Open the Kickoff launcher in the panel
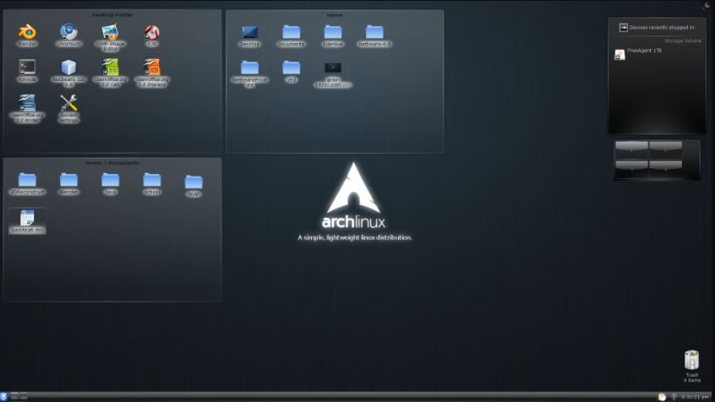 (x=4, y=397)
